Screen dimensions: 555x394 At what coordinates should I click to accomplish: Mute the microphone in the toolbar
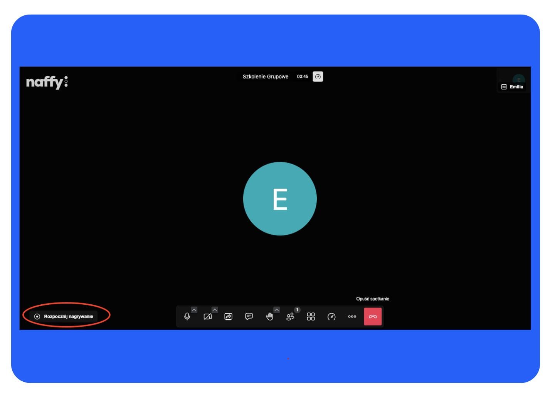pyautogui.click(x=187, y=317)
